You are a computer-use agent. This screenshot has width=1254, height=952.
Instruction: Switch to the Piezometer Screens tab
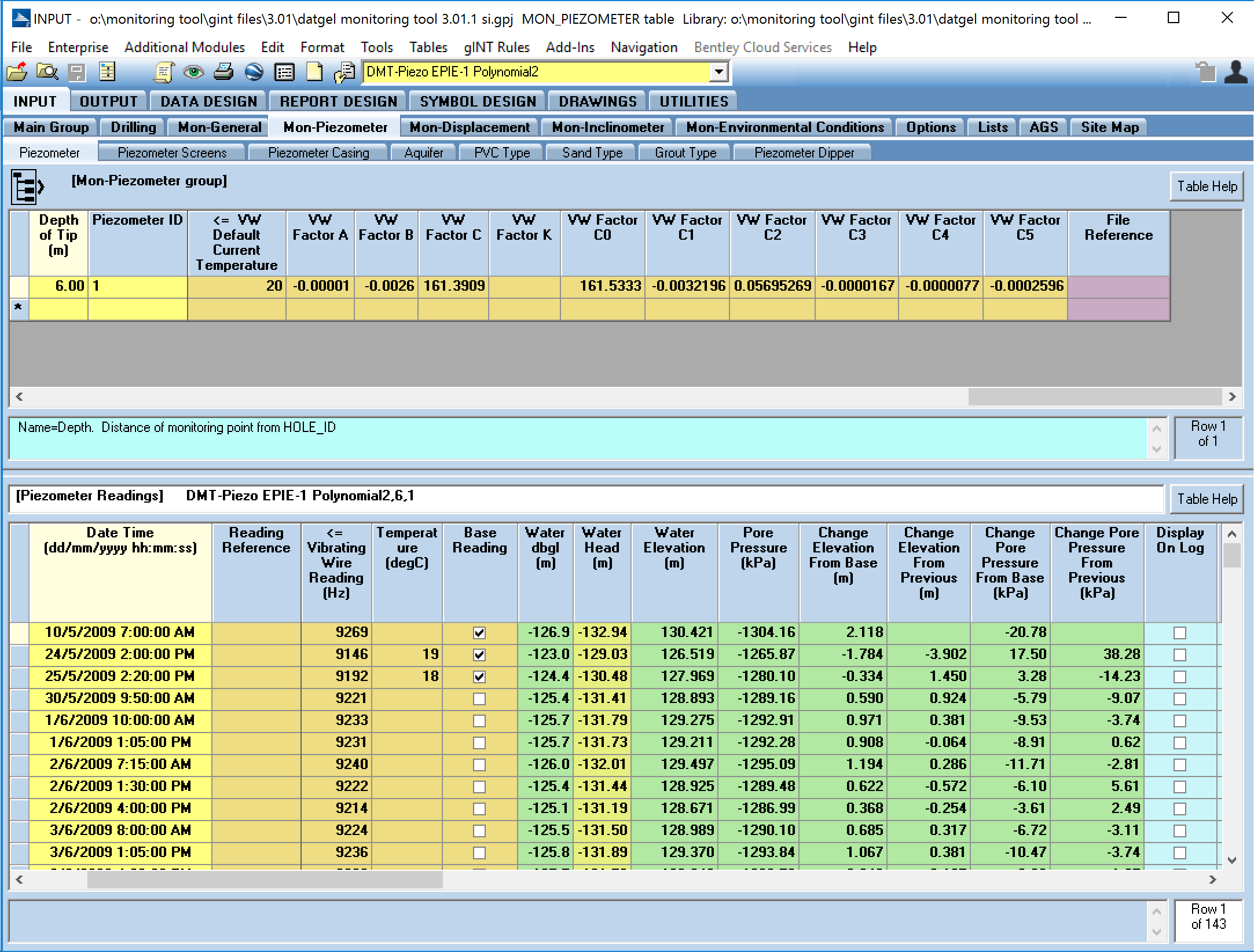tap(172, 153)
